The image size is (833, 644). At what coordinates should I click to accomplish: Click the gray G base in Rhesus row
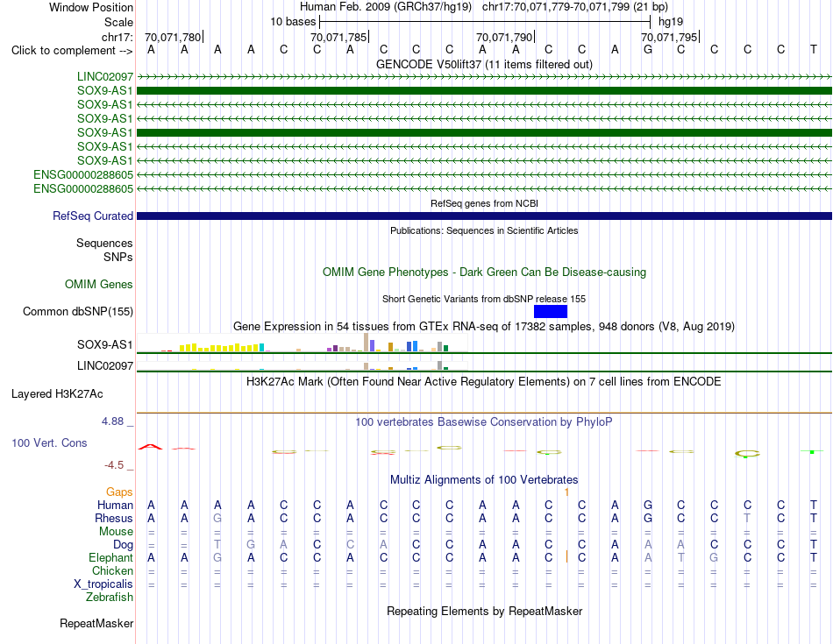click(217, 518)
